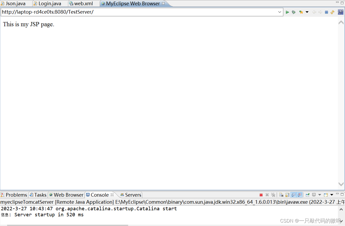Terminate the server with red stop button
The width and height of the screenshot is (345, 226).
coord(261,195)
